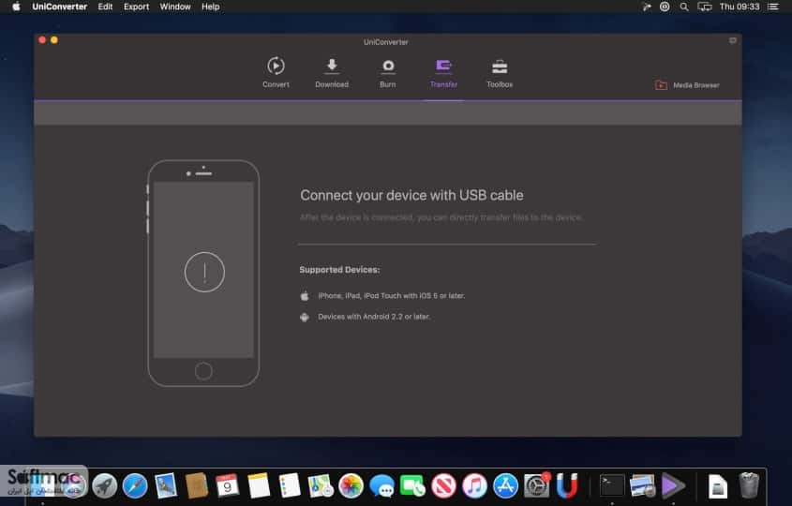The image size is (792, 506).
Task: Open FaceTime from the Dock
Action: (412, 485)
